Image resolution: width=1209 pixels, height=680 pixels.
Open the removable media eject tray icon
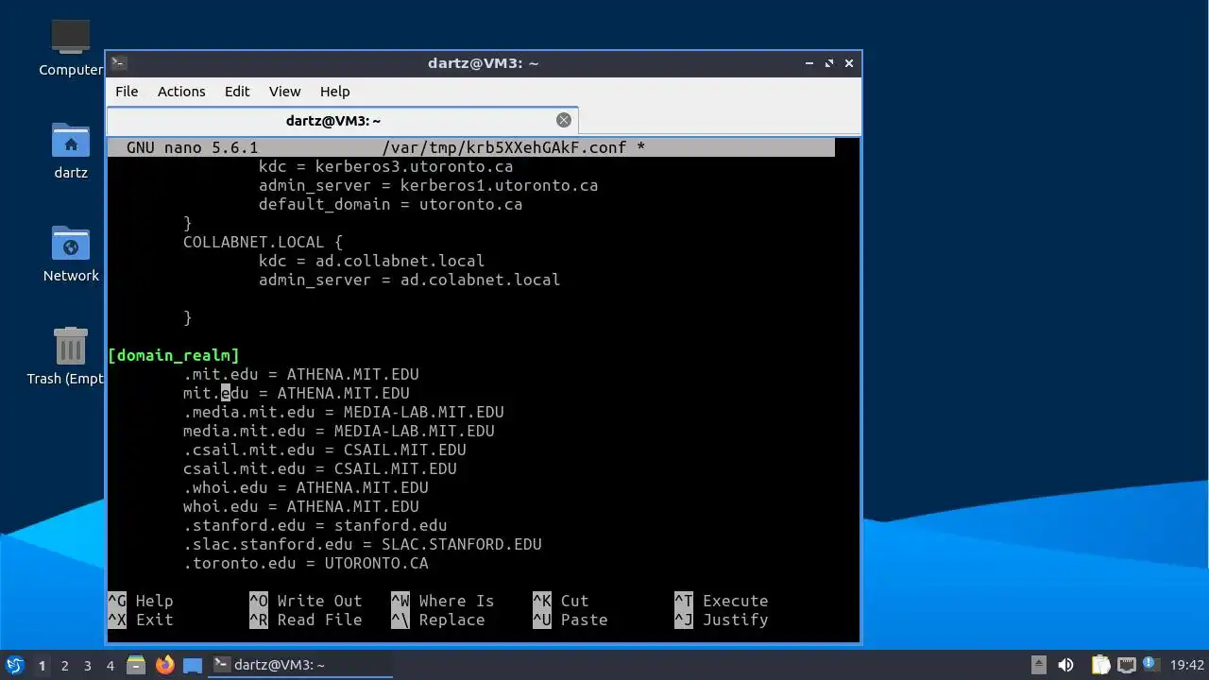(x=1039, y=665)
